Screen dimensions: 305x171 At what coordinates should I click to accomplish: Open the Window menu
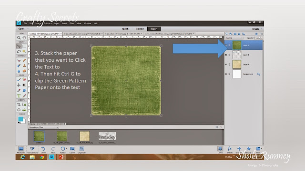tap(87, 23)
